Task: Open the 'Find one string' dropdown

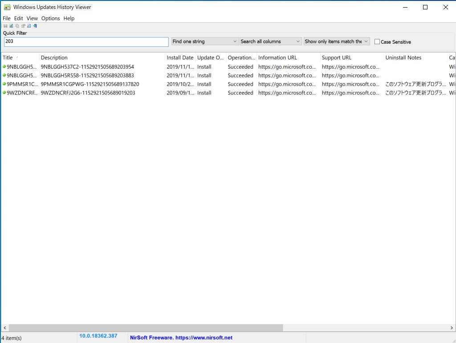Action: click(205, 41)
